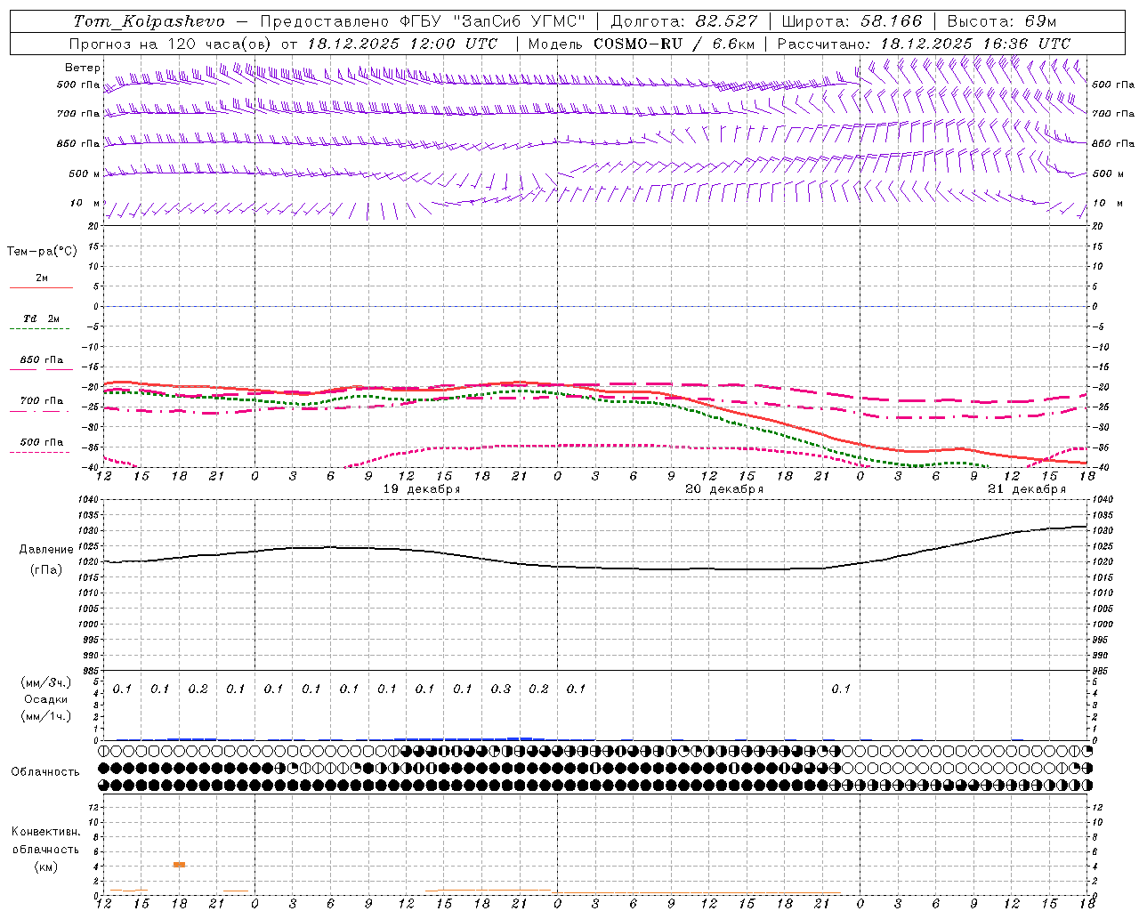
Task: Select the 500 гПа temperature legend entry
Action: 41,443
